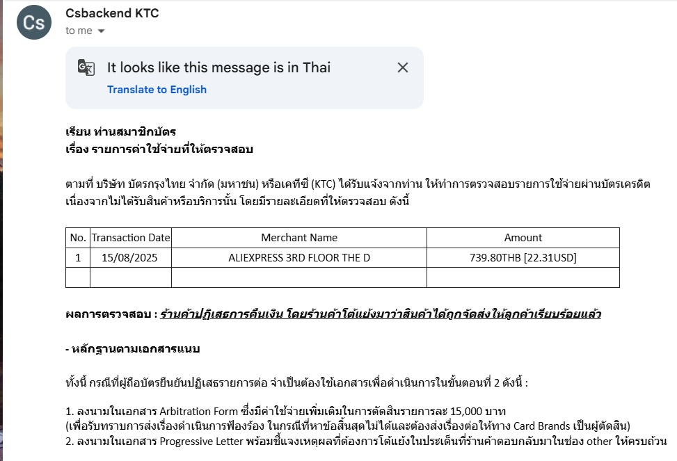The image size is (677, 461).
Task: Click the "หลักฐานตามเอกสารแนบ" line
Action: (135, 348)
